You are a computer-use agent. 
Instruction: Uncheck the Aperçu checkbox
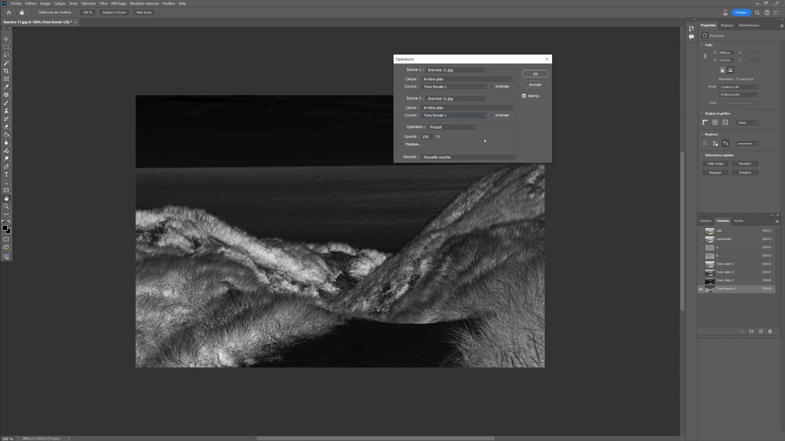click(524, 96)
